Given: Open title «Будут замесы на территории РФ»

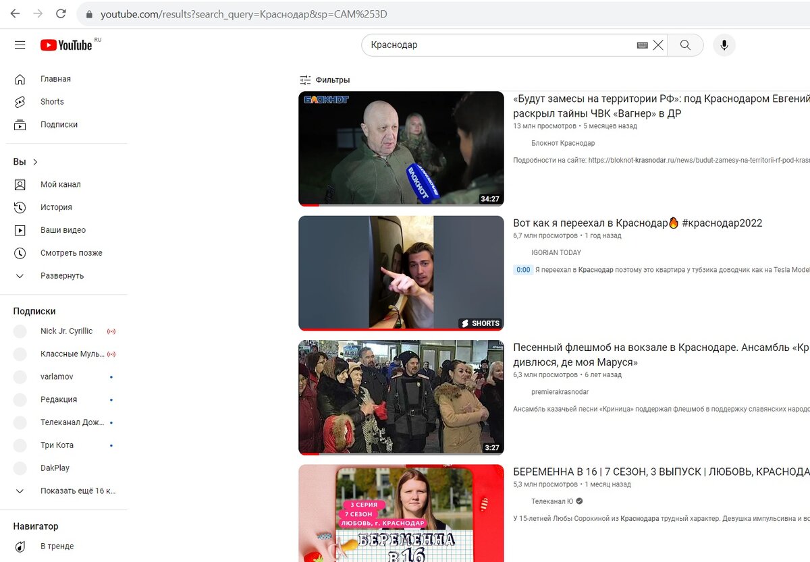Looking at the screenshot, I should pyautogui.click(x=661, y=106).
